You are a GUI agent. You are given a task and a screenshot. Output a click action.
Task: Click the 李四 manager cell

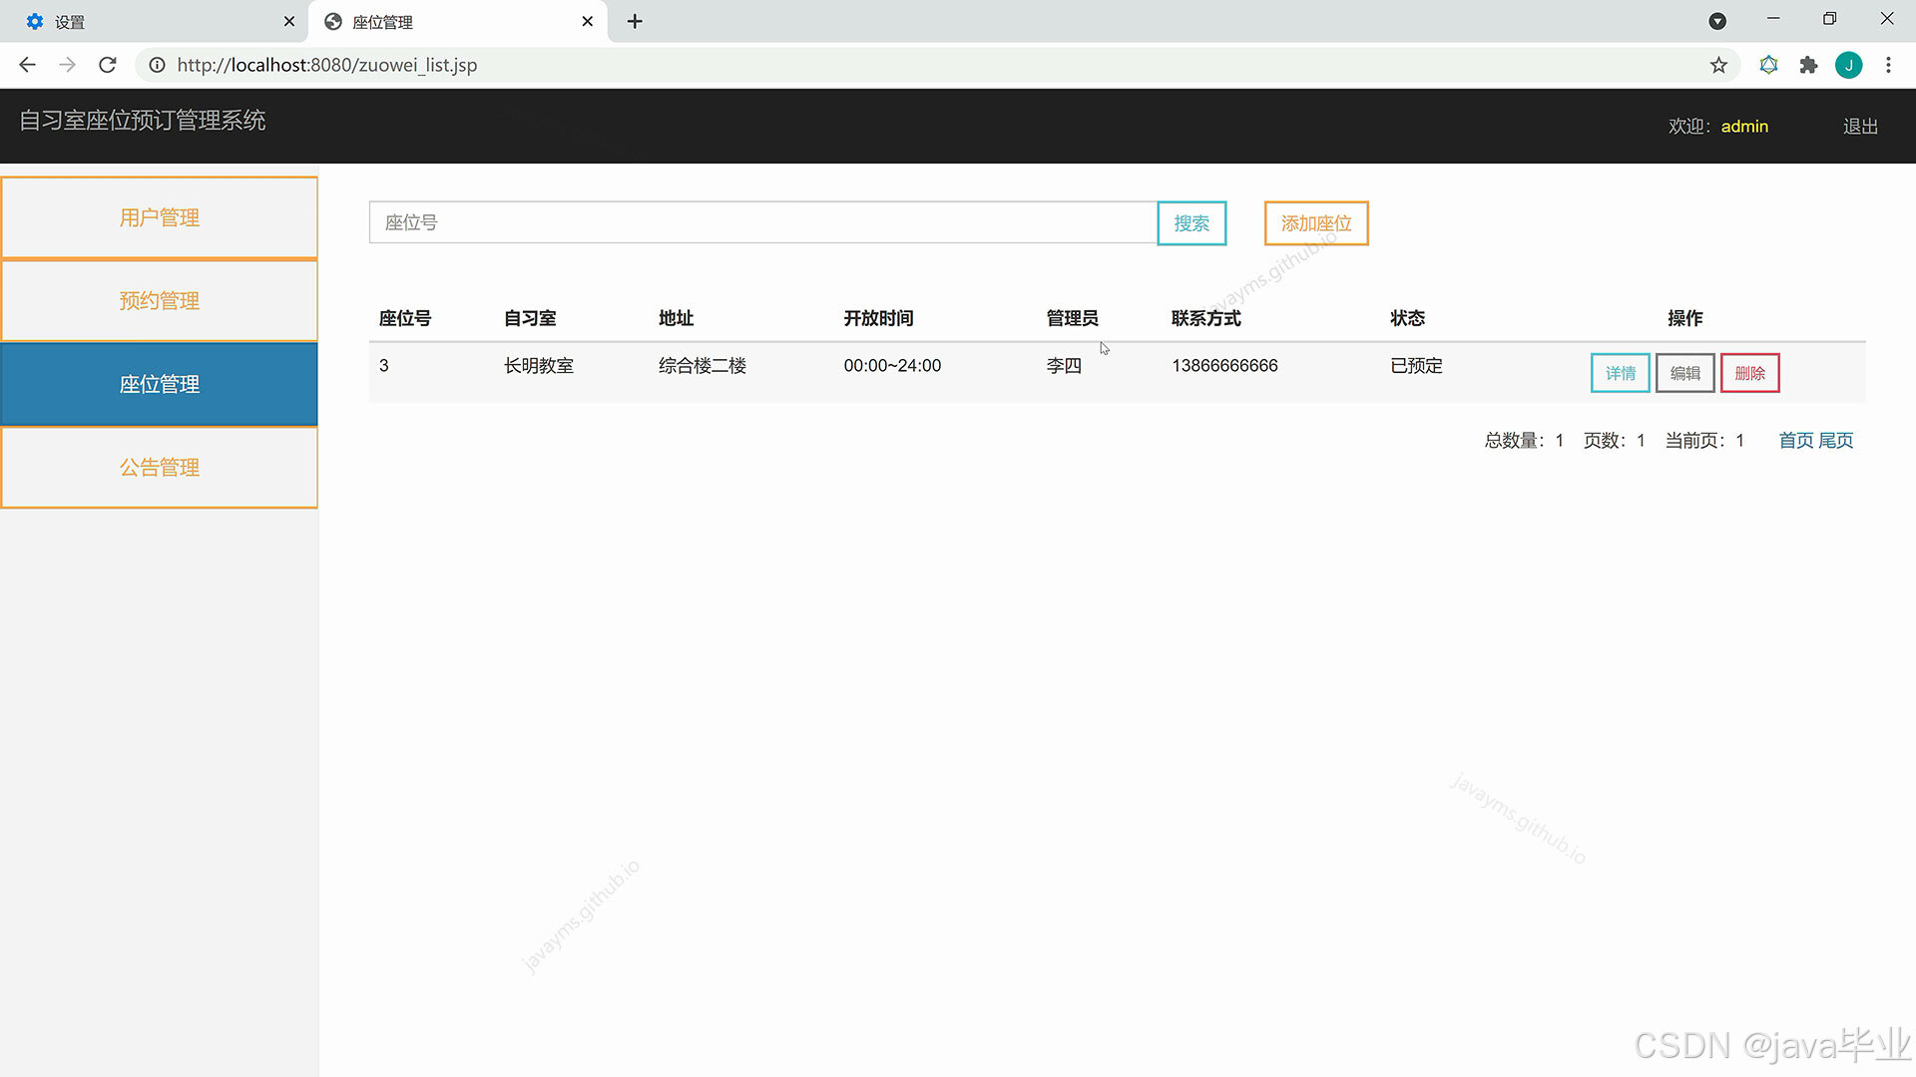(x=1064, y=366)
